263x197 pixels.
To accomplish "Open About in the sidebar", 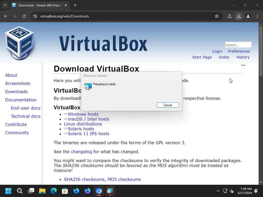I will coord(11,75).
